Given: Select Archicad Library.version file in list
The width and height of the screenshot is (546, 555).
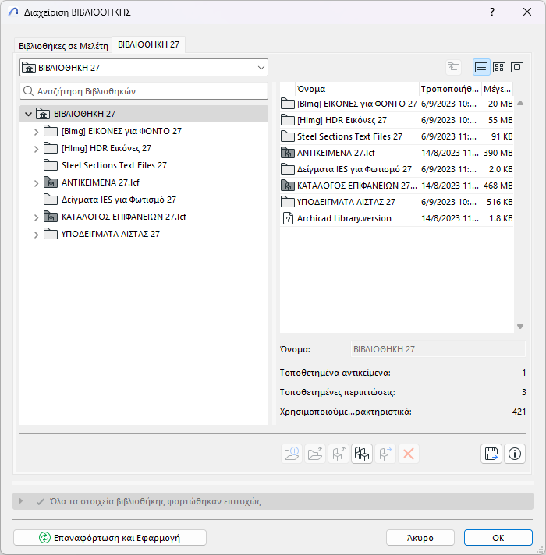Looking at the screenshot, I should 396,218.
